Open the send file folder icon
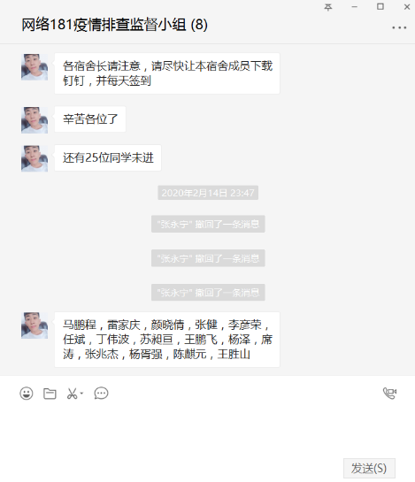Image resolution: width=415 pixels, height=482 pixels. click(50, 394)
